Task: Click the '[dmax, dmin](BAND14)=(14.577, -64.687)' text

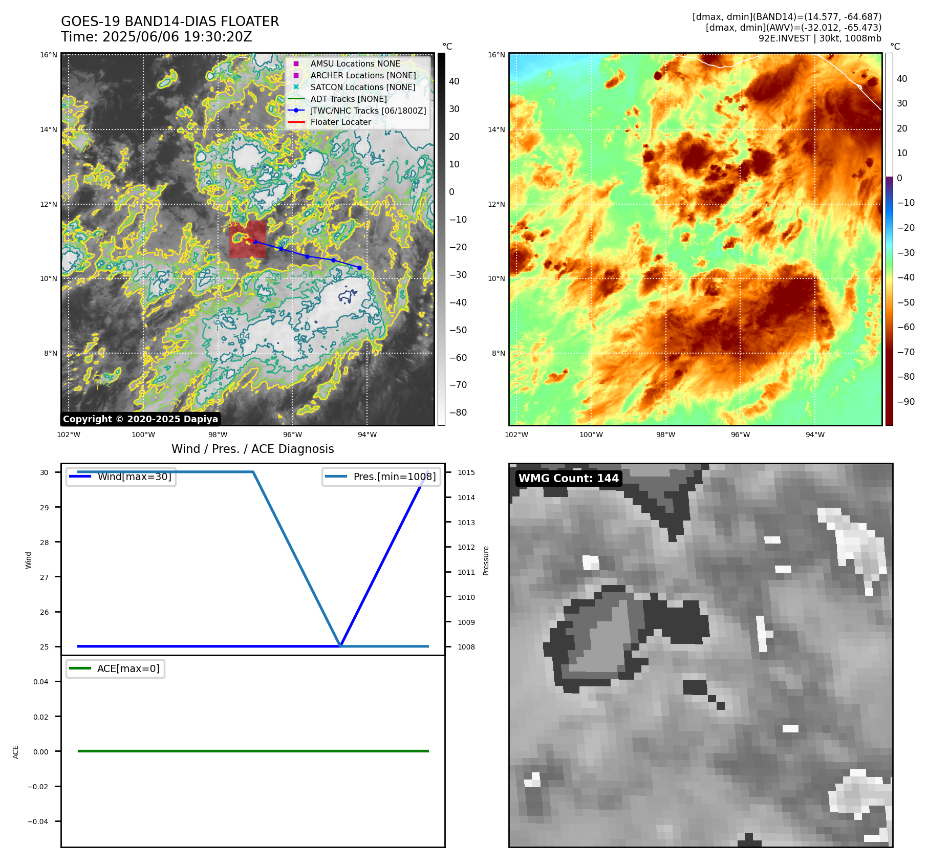Action: click(787, 17)
